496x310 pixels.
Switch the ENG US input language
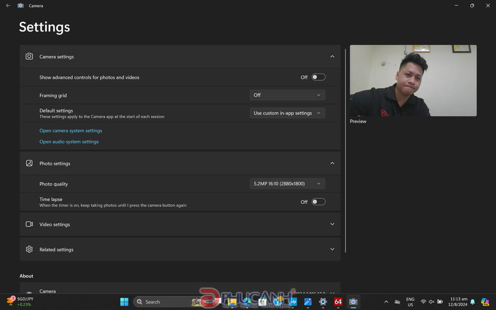[410, 302]
